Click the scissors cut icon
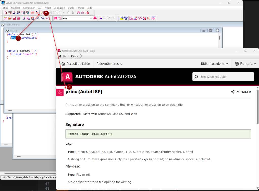259x191 pixels. 24,18
